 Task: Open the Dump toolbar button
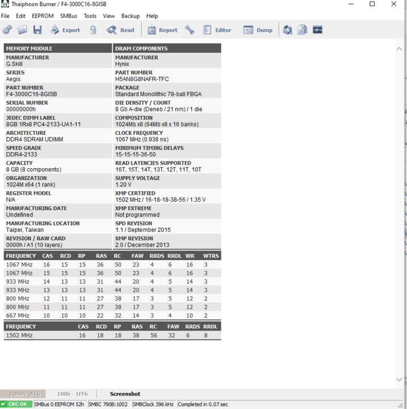pyautogui.click(x=258, y=30)
